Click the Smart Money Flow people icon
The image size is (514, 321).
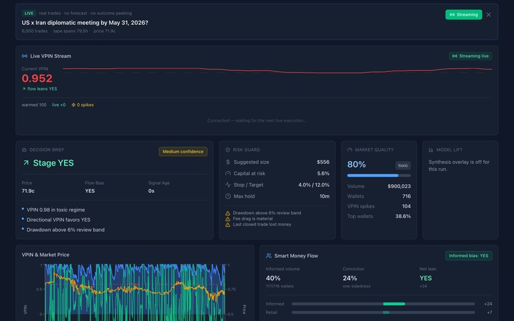coord(269,255)
